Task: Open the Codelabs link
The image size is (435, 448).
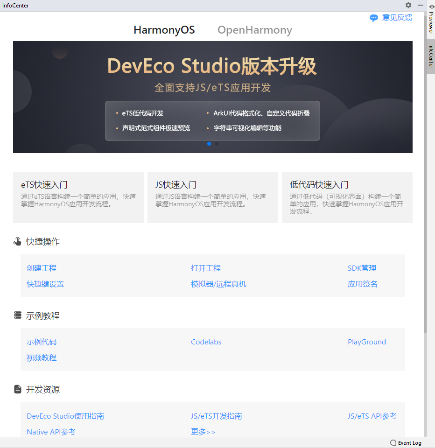Action: 206,342
